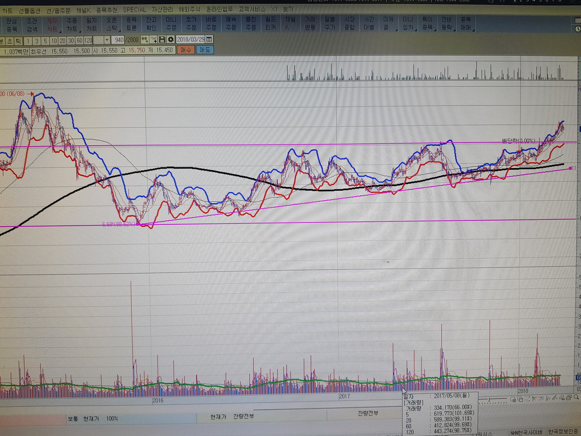Open the 자산관리 menu
This screenshot has width=581, height=436.
click(x=162, y=10)
